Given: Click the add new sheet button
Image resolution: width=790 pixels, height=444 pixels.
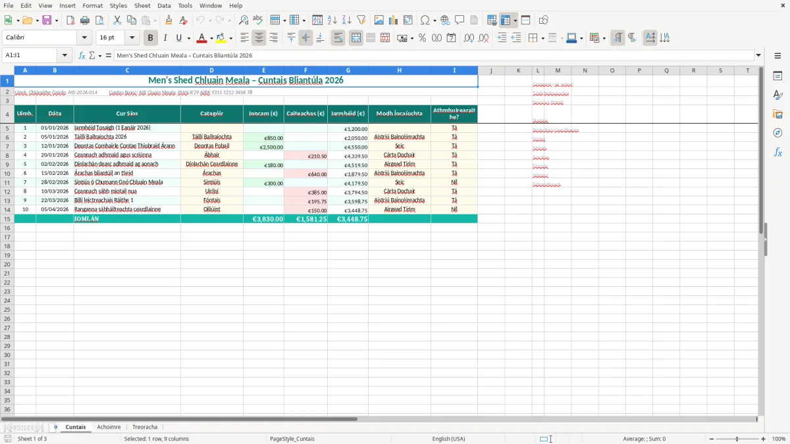Looking at the screenshot, I should (55, 427).
